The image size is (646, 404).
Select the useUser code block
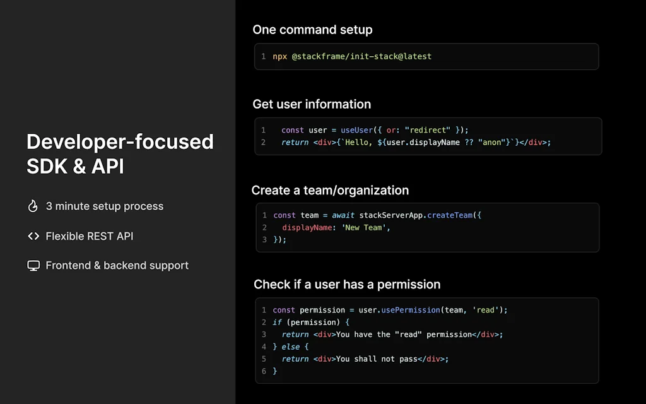tap(426, 136)
